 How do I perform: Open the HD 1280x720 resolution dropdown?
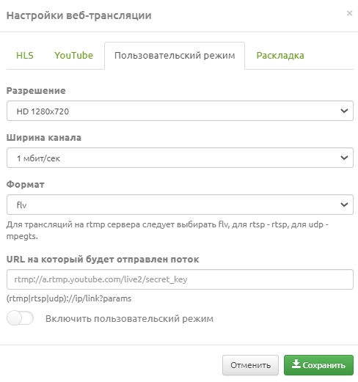[180, 111]
